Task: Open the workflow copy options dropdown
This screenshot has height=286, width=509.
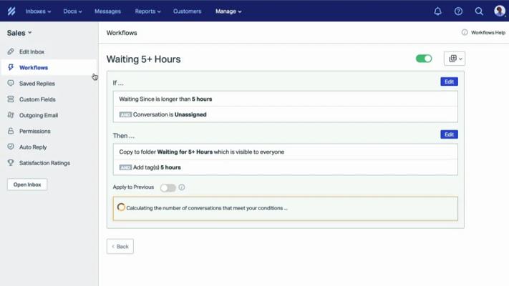Action: (454, 59)
